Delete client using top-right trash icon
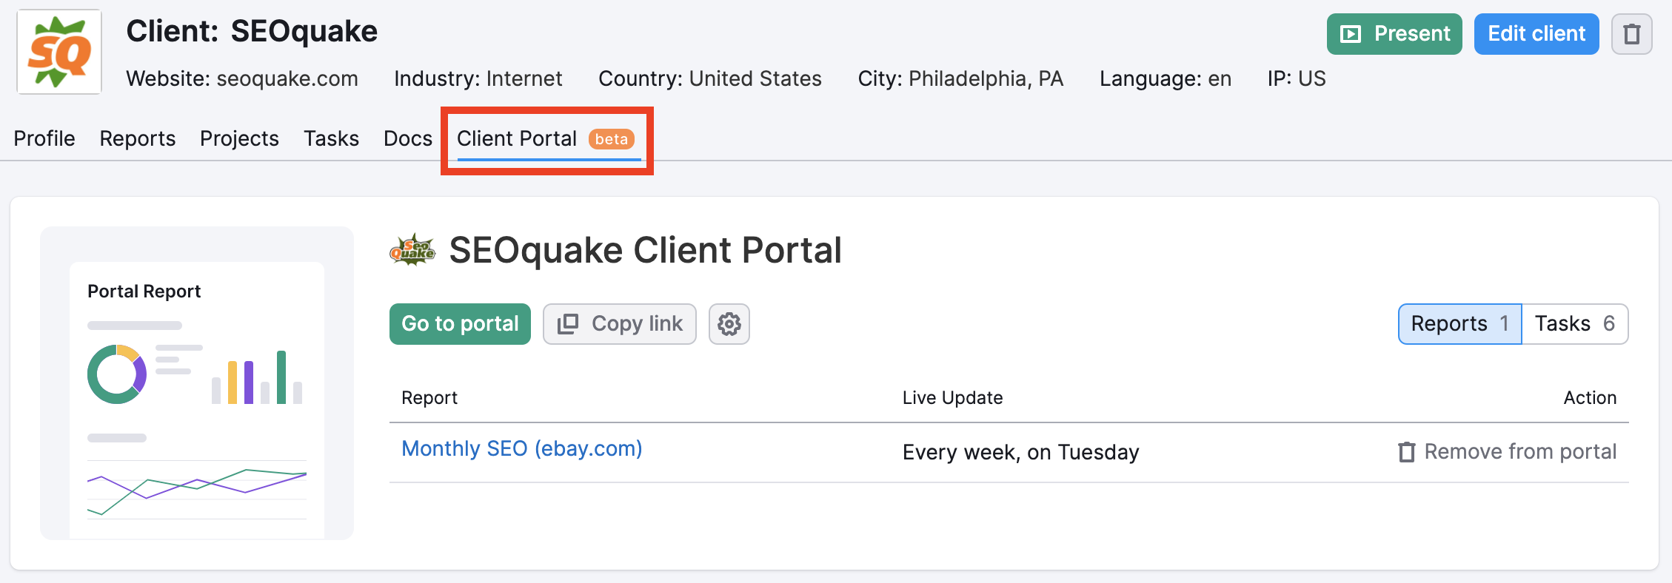The height and width of the screenshot is (583, 1672). (1632, 34)
